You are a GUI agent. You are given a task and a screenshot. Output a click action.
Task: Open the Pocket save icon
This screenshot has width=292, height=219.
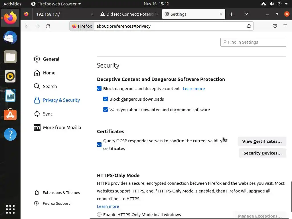pyautogui.click(x=275, y=26)
